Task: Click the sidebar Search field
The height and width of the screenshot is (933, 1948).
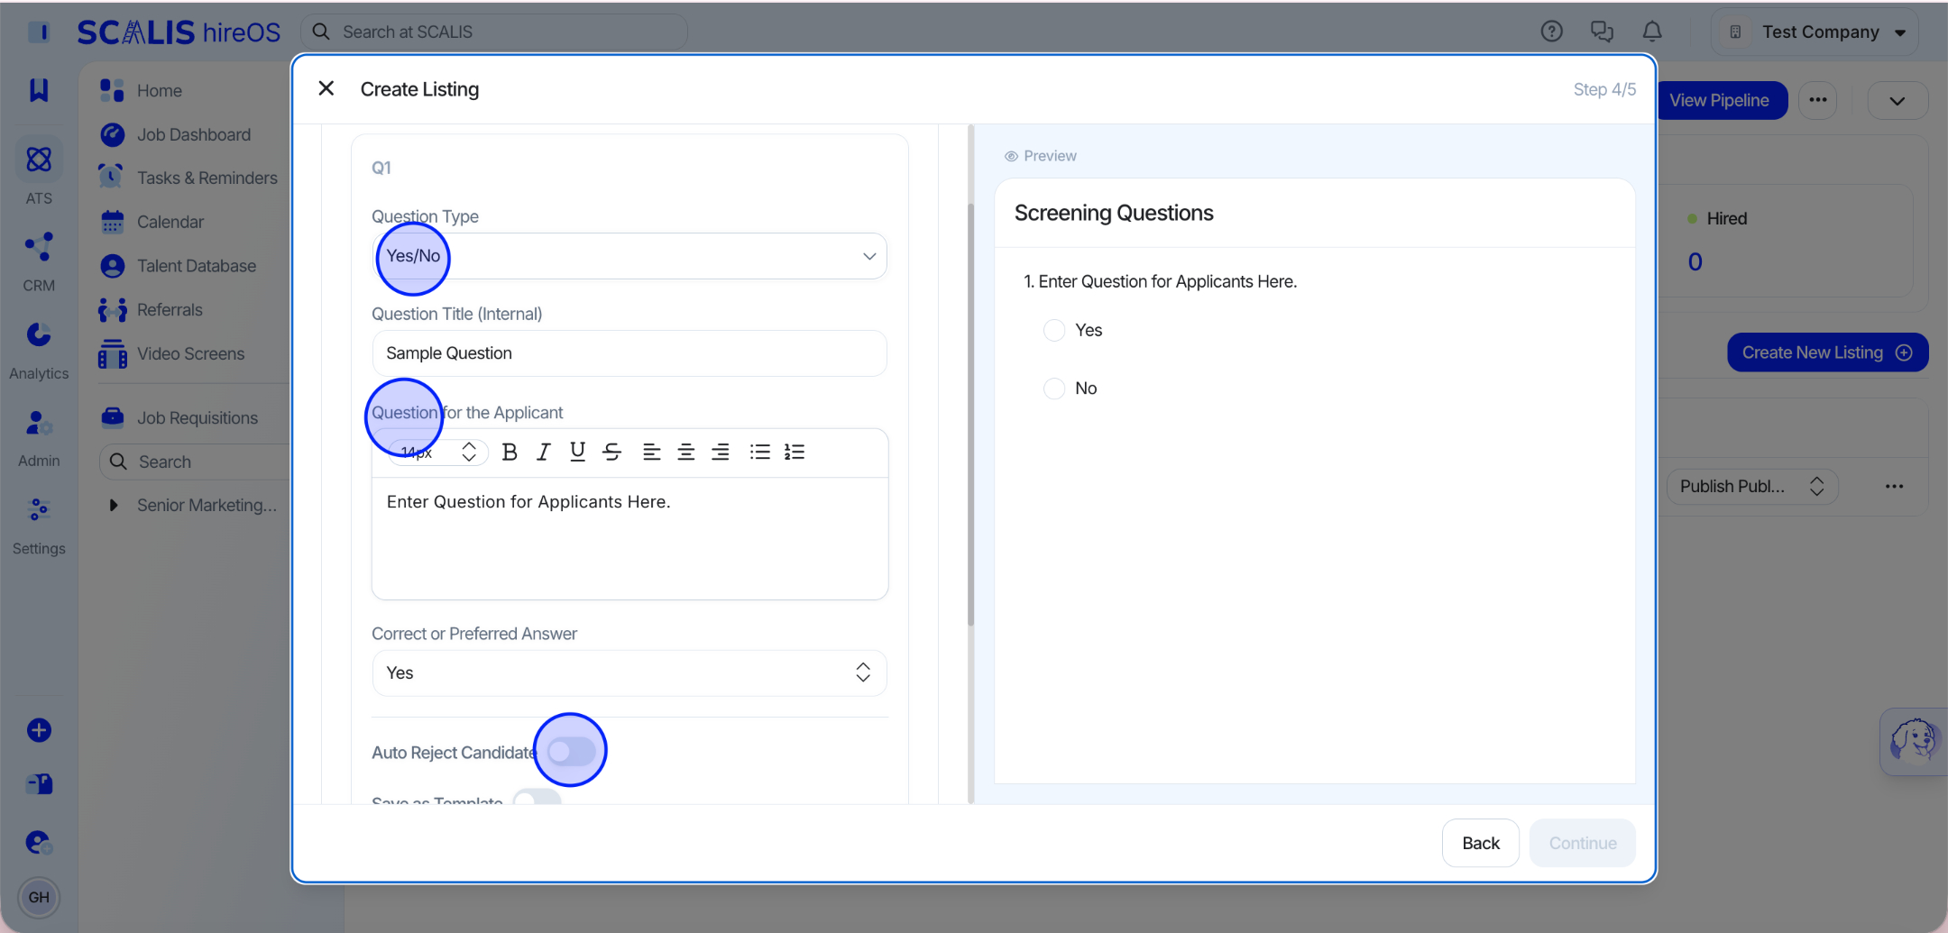Action: (x=194, y=462)
